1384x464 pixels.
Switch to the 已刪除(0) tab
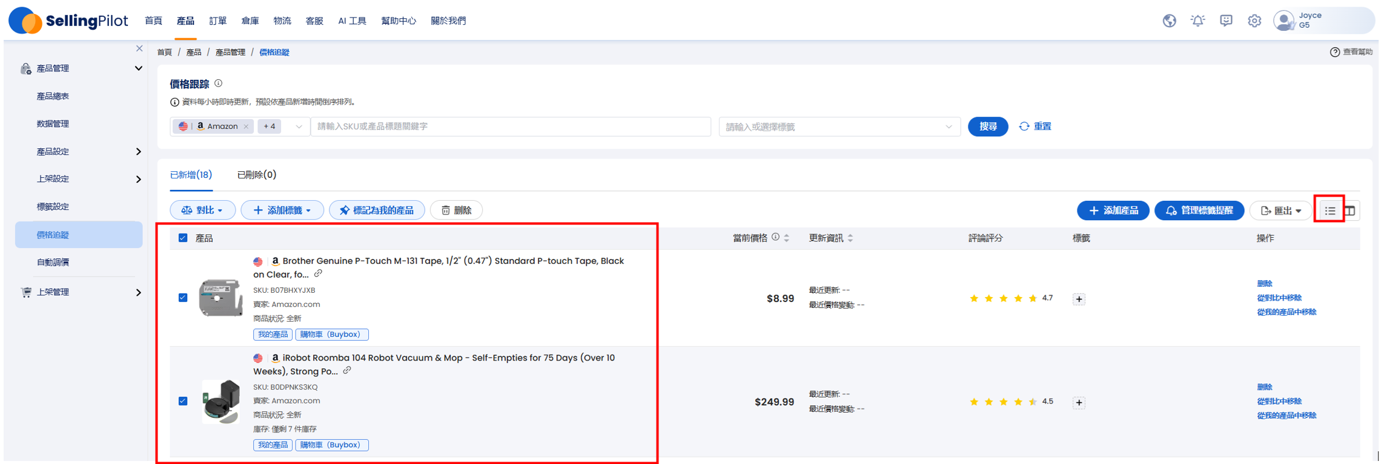(257, 175)
